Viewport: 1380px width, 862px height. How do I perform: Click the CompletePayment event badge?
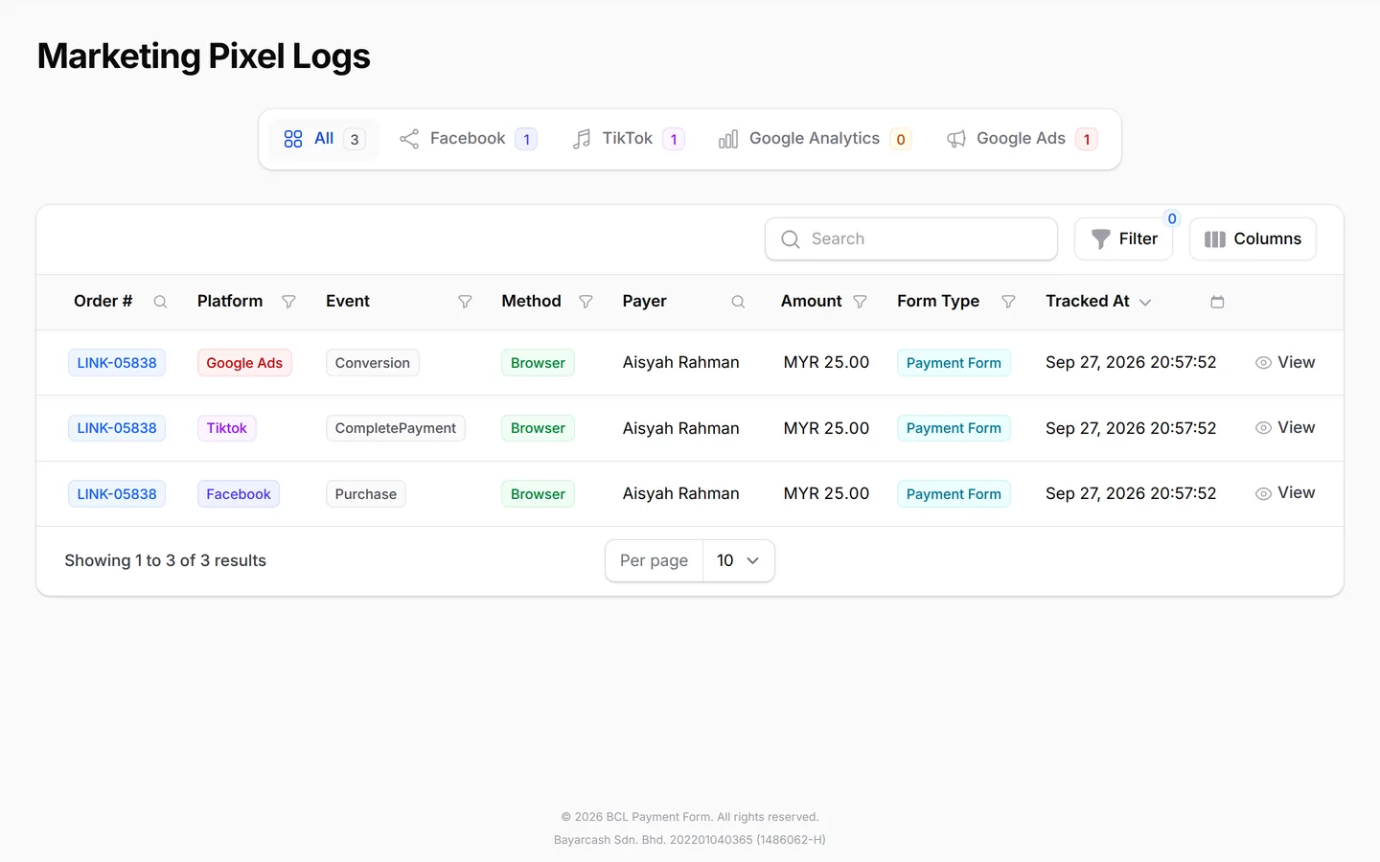click(396, 428)
